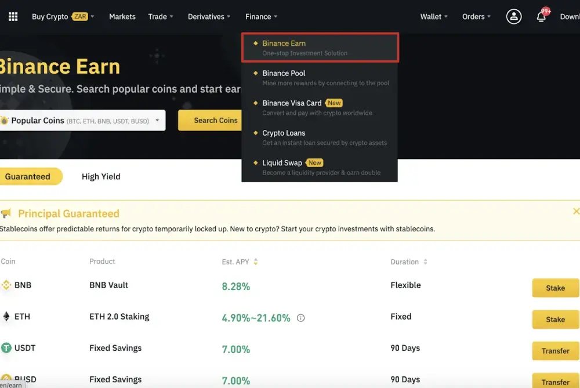
Task: Click the ZAR currency badge
Action: click(80, 16)
